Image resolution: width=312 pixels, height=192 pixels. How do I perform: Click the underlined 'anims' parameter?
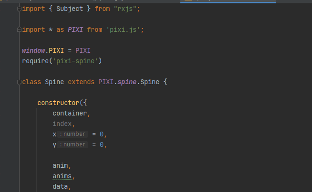click(x=62, y=176)
